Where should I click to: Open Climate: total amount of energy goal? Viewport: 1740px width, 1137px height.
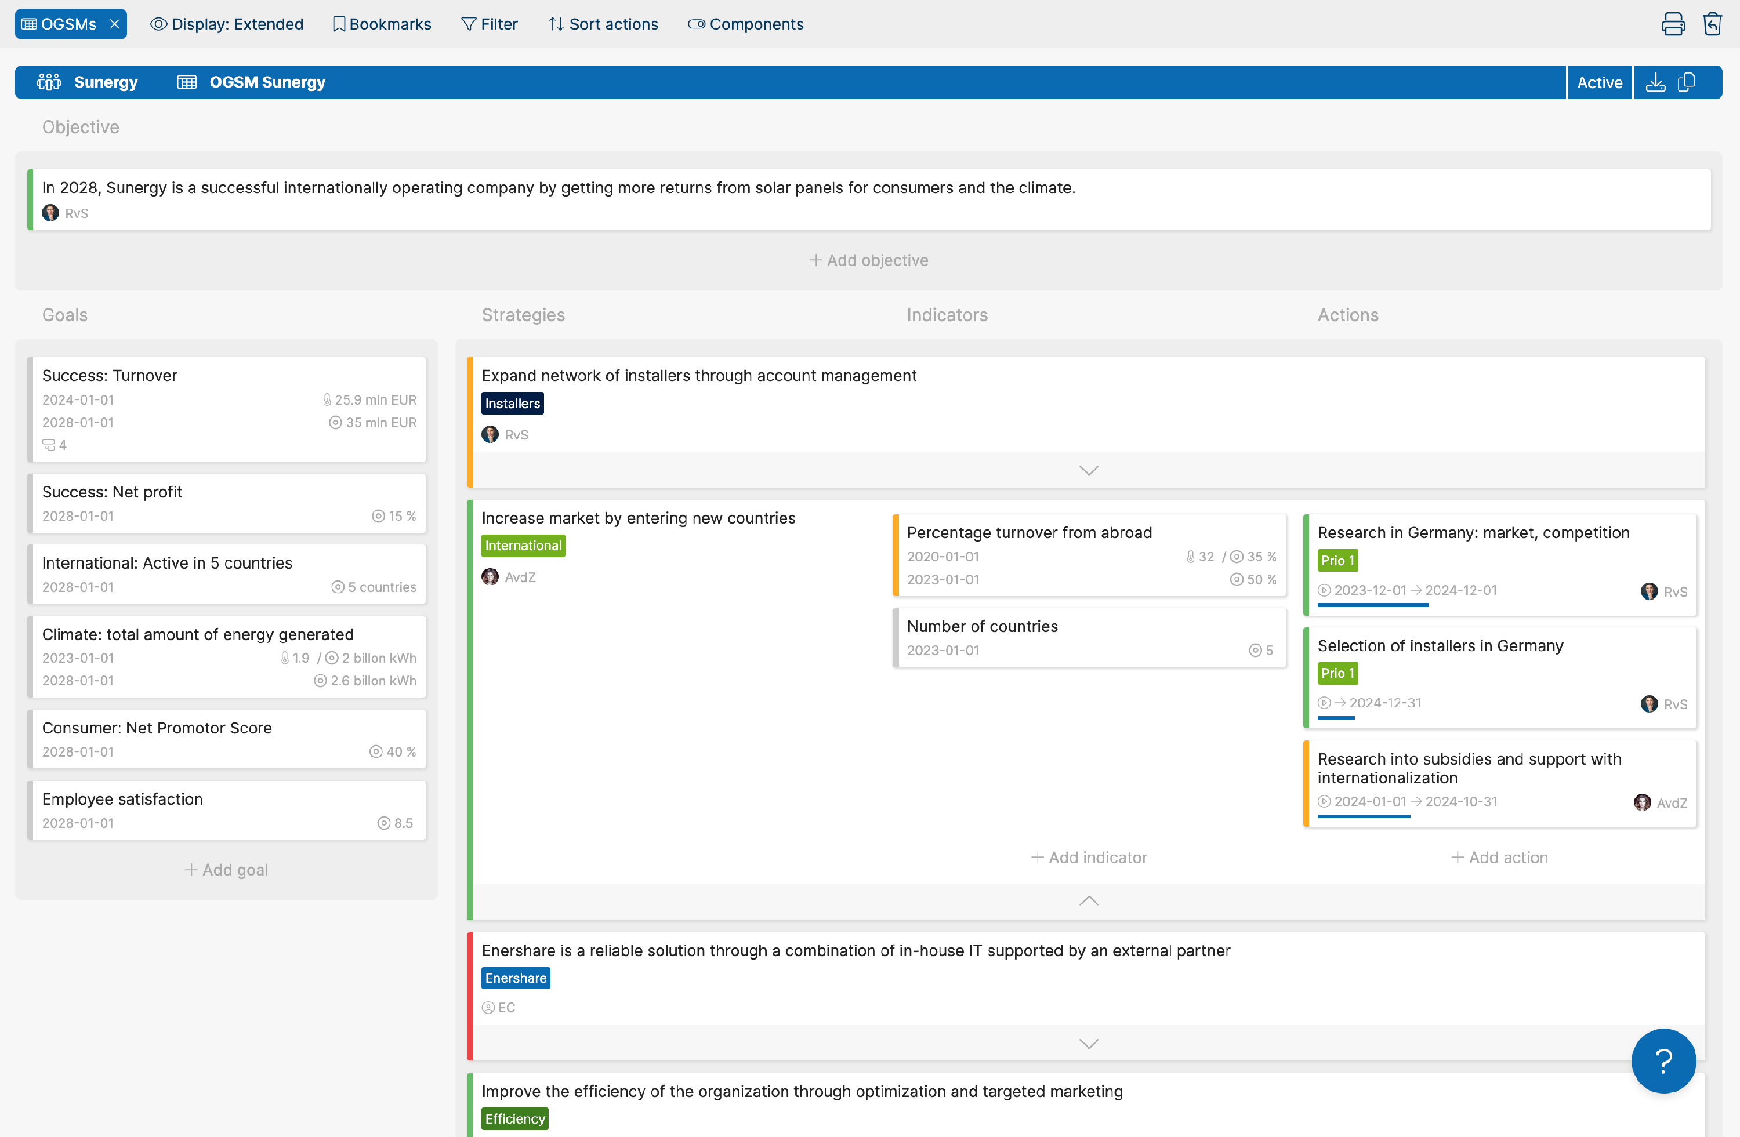point(227,657)
